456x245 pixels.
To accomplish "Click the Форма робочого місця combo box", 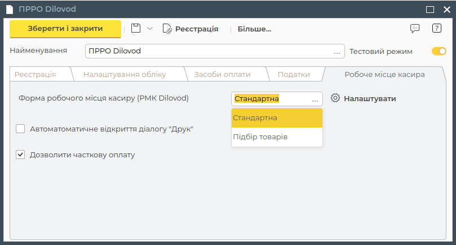I will click(x=277, y=99).
